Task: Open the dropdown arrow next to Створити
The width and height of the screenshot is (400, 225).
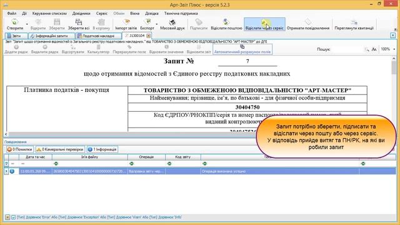Action: pyautogui.click(x=27, y=24)
